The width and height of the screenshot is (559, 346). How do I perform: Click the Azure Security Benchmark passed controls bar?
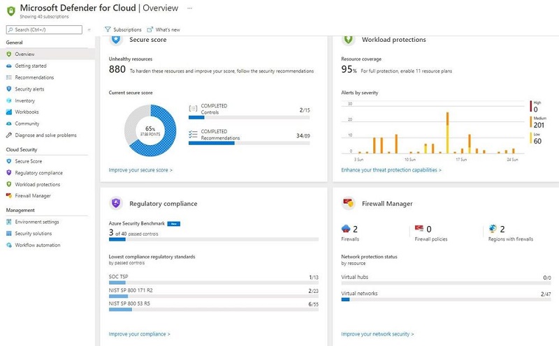(x=214, y=239)
